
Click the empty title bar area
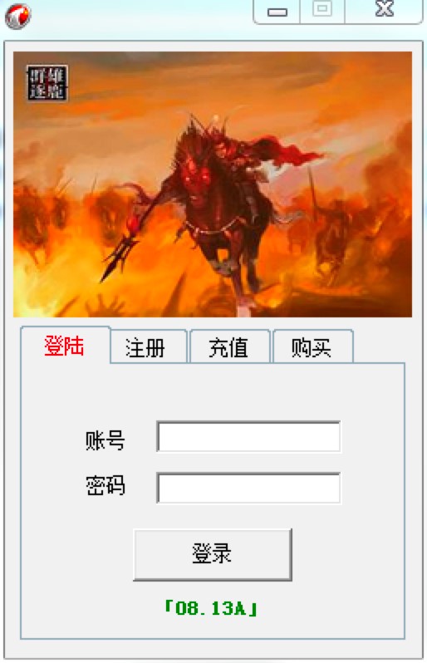click(141, 16)
